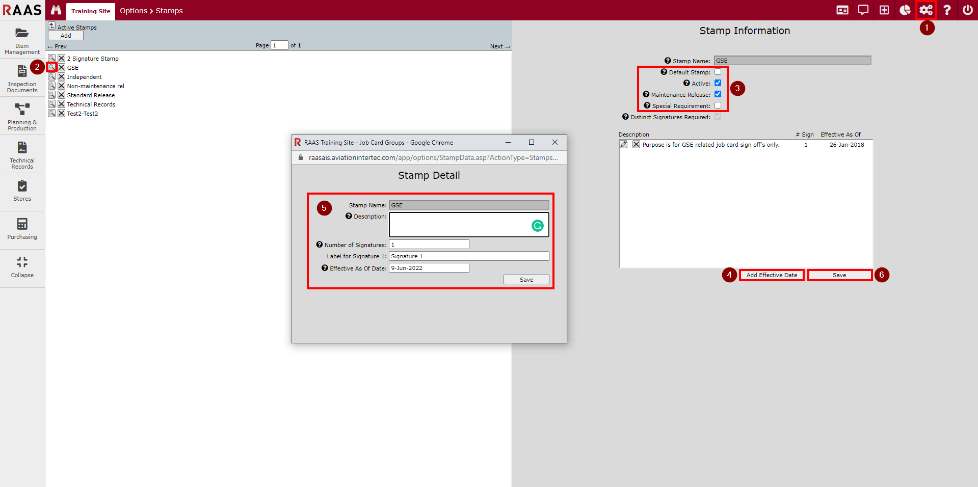Uncheck the Active checkbox
This screenshot has width=978, height=487.
click(718, 83)
